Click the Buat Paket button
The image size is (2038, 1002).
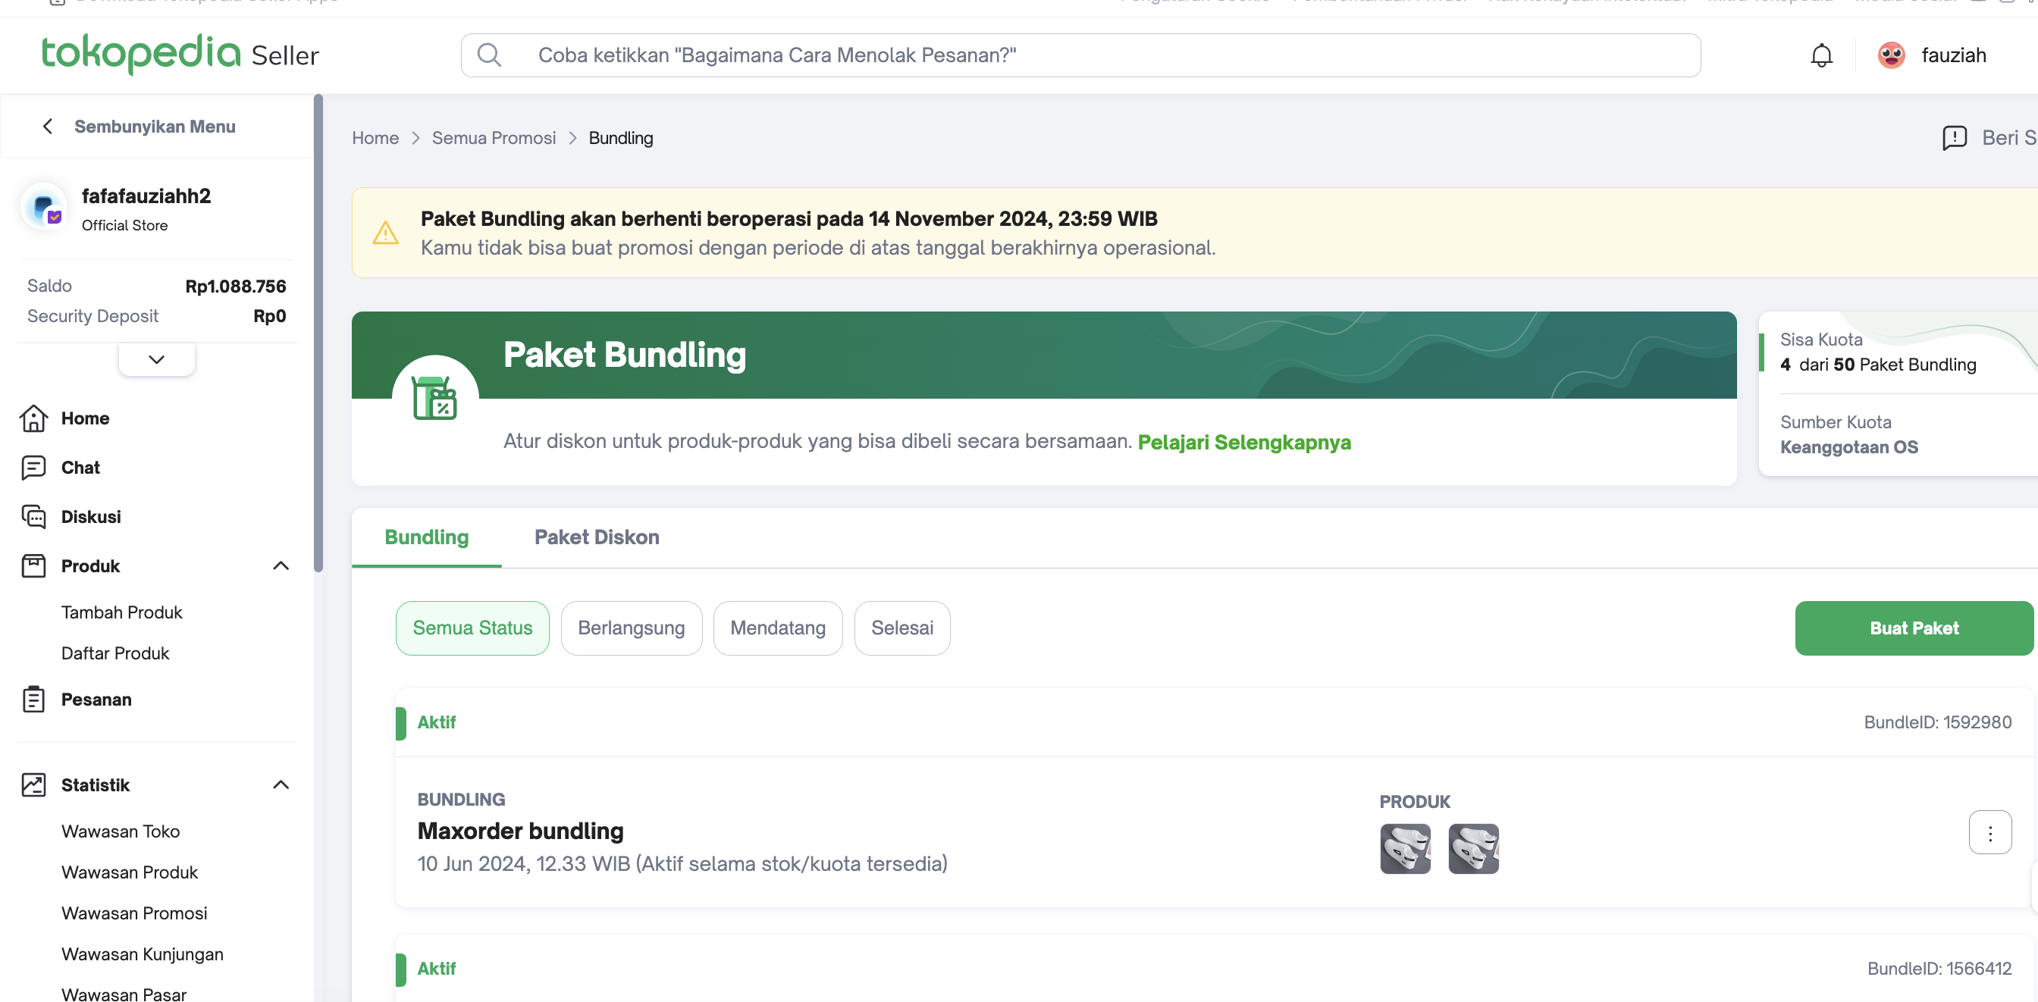[x=1913, y=628]
